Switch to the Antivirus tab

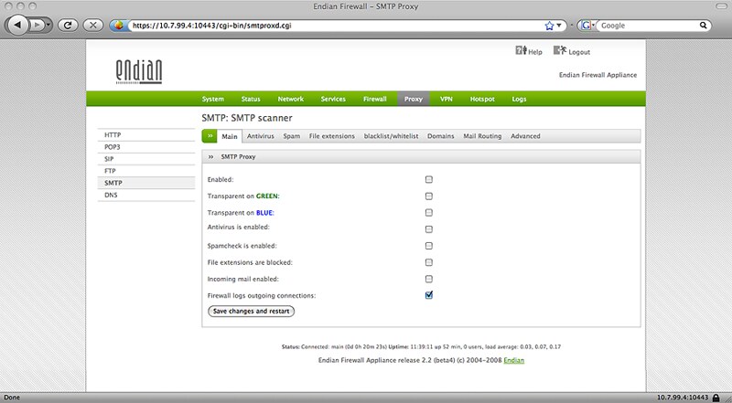click(260, 136)
